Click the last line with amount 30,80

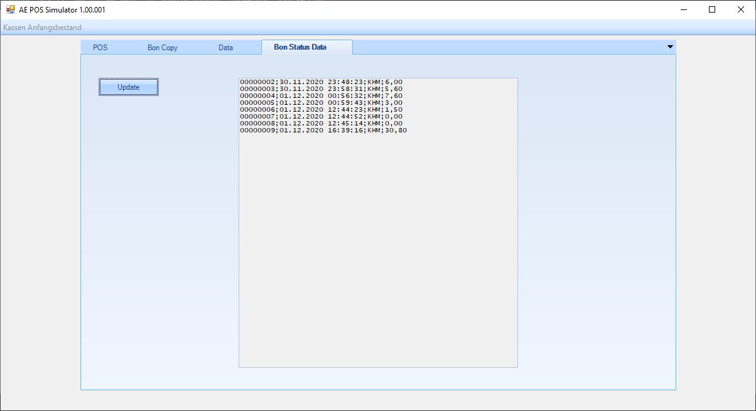pos(323,131)
